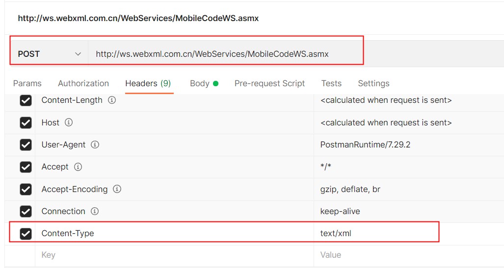504x268 pixels.
Task: Click info icon beside Host header
Action: pyautogui.click(x=69, y=122)
